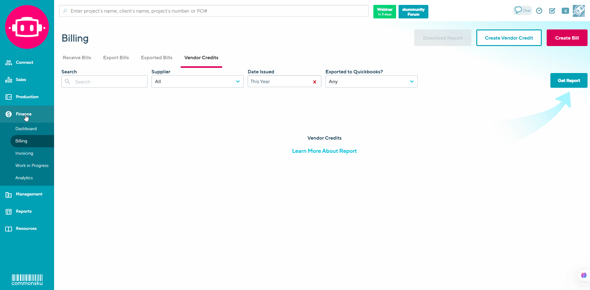Open the Production section in sidebar
590x290 pixels.
[27, 97]
